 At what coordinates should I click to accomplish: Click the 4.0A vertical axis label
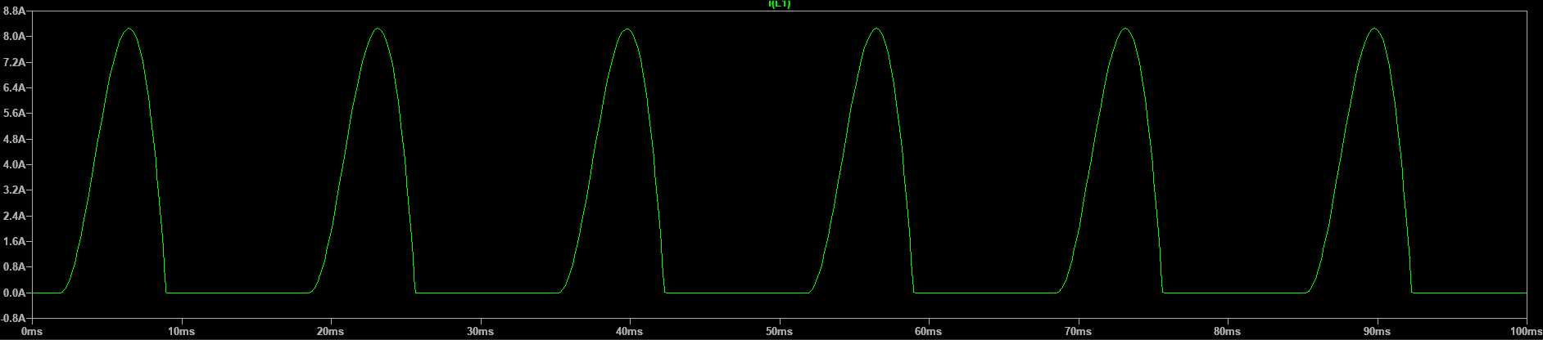pos(15,164)
